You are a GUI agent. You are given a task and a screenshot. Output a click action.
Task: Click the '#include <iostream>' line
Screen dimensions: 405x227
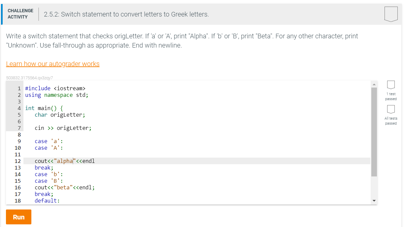pos(55,88)
